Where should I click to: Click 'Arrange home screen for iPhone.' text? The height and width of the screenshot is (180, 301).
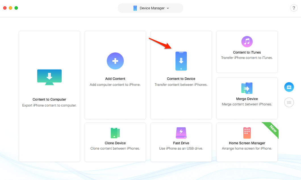[x=247, y=148]
